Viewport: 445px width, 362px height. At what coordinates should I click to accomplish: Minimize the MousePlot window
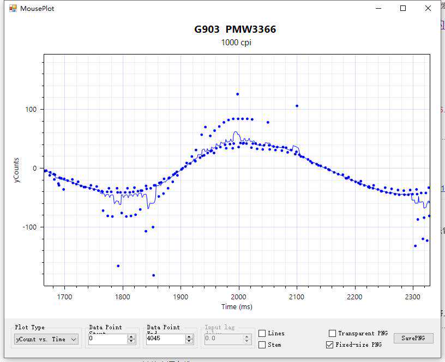[378, 8]
